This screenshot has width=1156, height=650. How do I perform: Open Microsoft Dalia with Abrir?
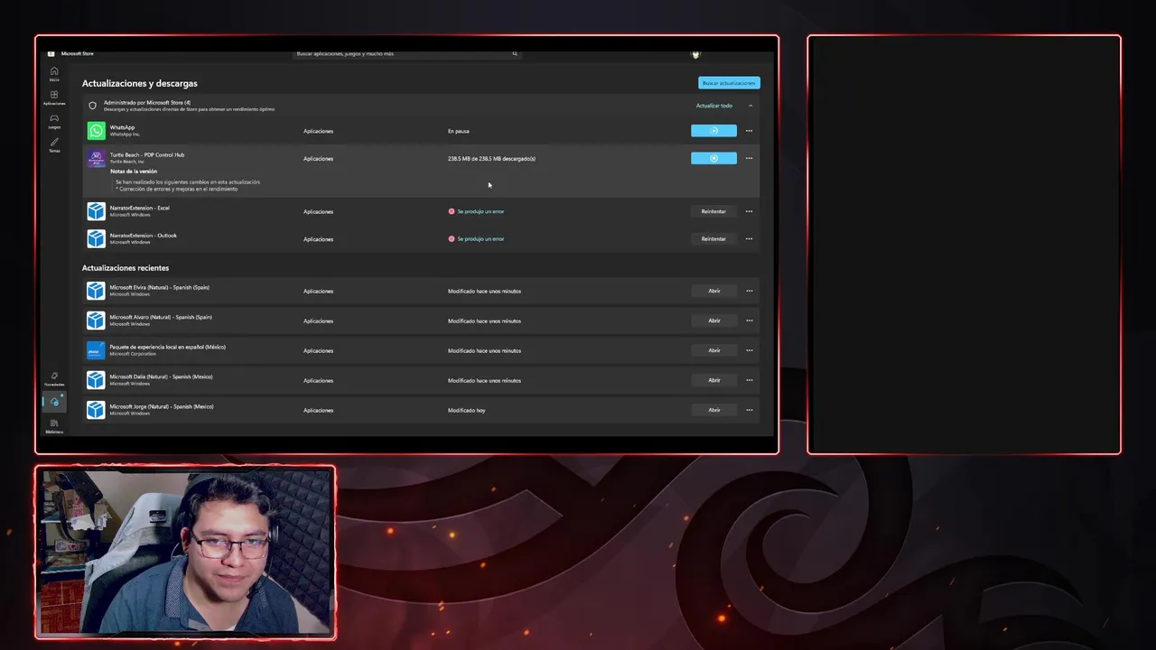click(x=713, y=380)
